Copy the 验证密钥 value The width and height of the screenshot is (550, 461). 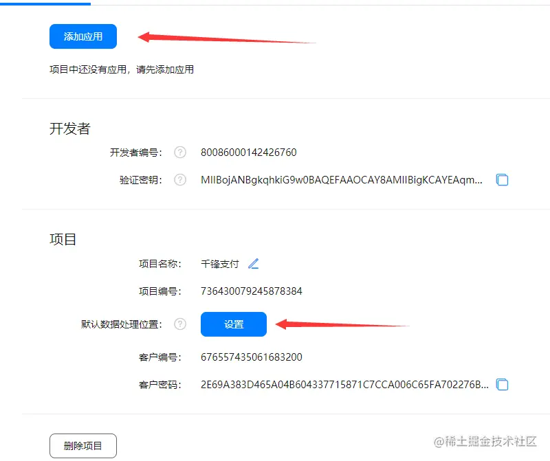(502, 180)
